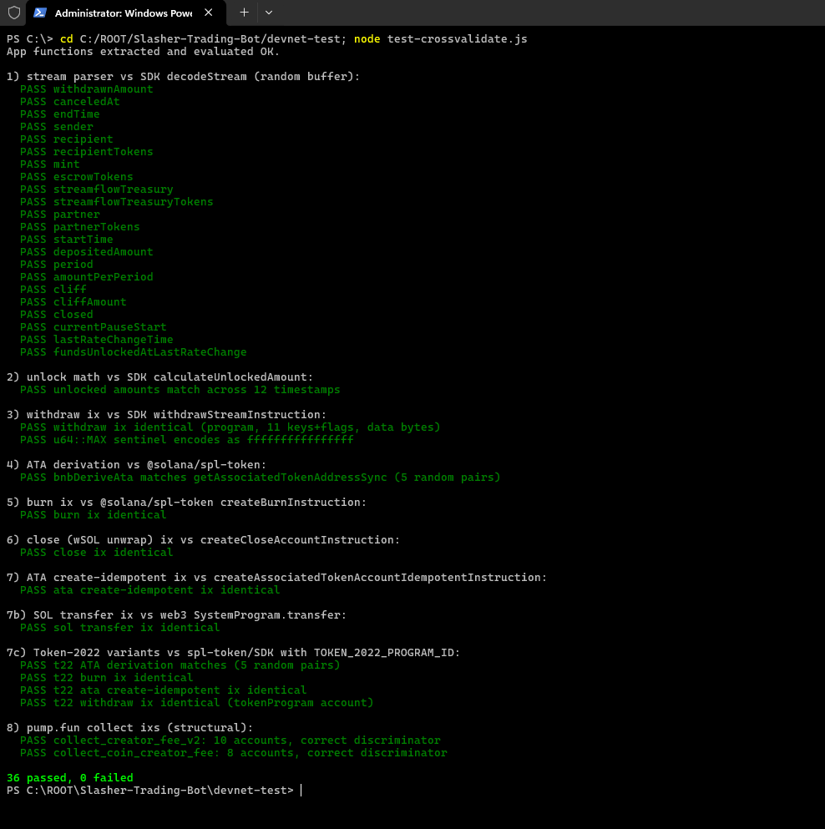Click the "App functions extracted and evaluated OK." line
The width and height of the screenshot is (825, 829).
click(x=144, y=51)
